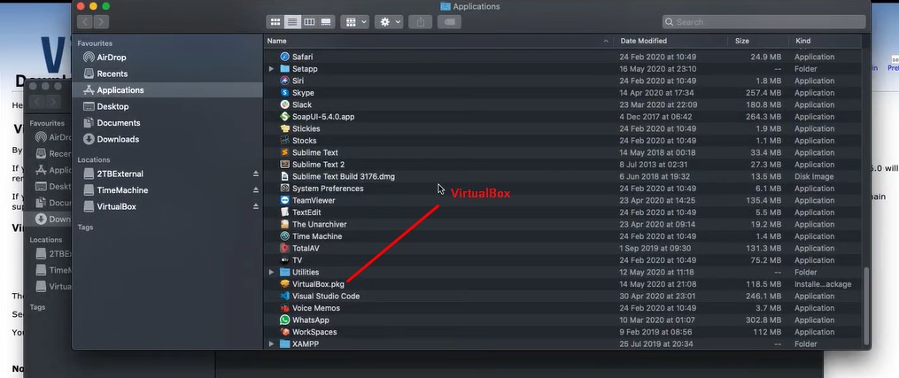Select the XAMPP folder name
The width and height of the screenshot is (899, 378).
click(306, 344)
